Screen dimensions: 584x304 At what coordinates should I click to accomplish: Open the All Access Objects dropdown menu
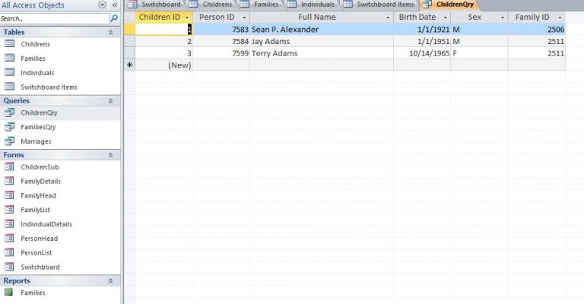[x=102, y=5]
